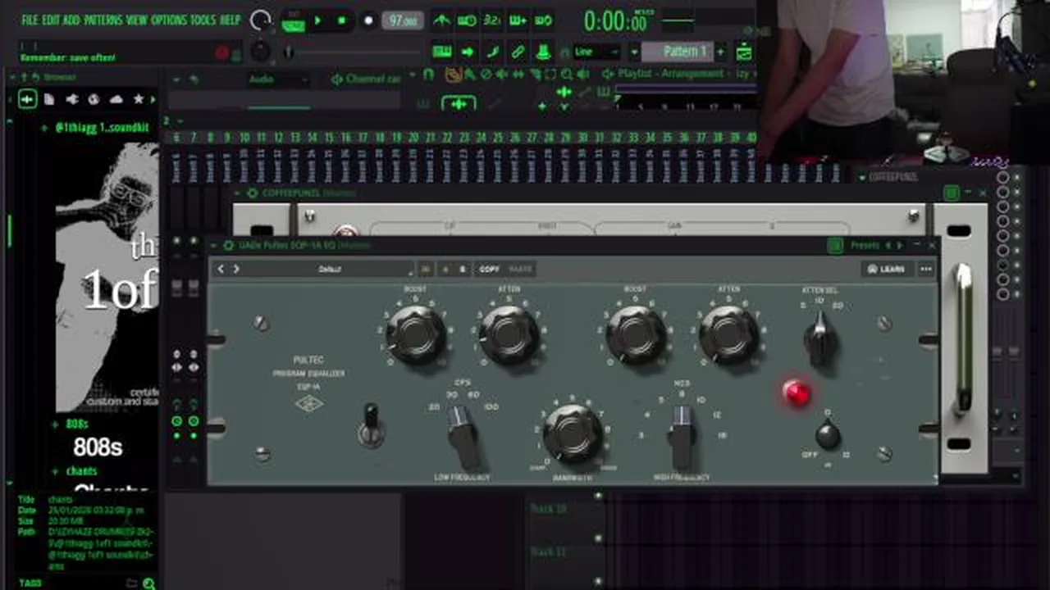Open browser plugins tab icon
The height and width of the screenshot is (590, 1050).
[x=71, y=99]
